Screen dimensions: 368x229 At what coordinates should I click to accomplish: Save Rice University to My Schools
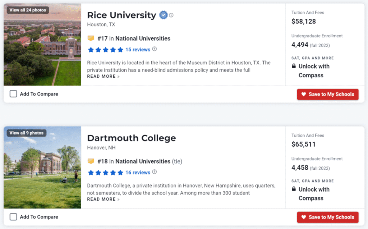pos(327,94)
